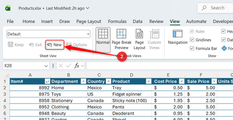Open the Department column filter dropdown

(84, 81)
